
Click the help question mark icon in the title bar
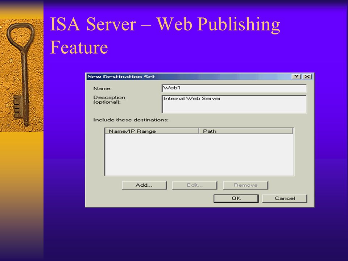click(296, 76)
